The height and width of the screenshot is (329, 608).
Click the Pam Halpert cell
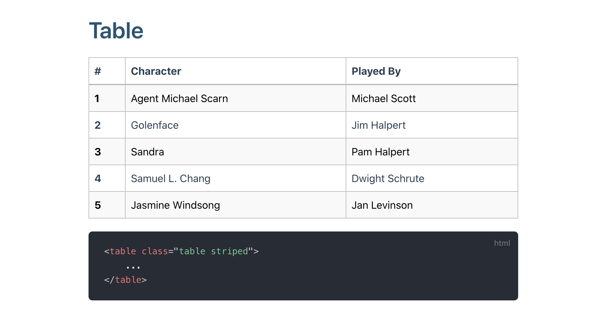point(380,151)
